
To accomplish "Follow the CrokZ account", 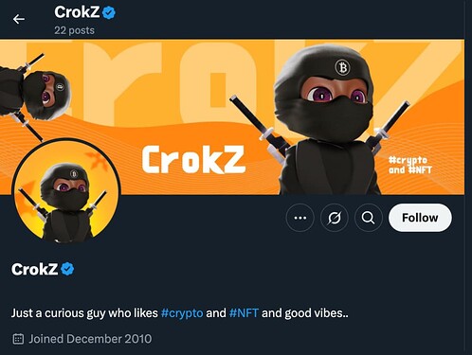I will [420, 218].
